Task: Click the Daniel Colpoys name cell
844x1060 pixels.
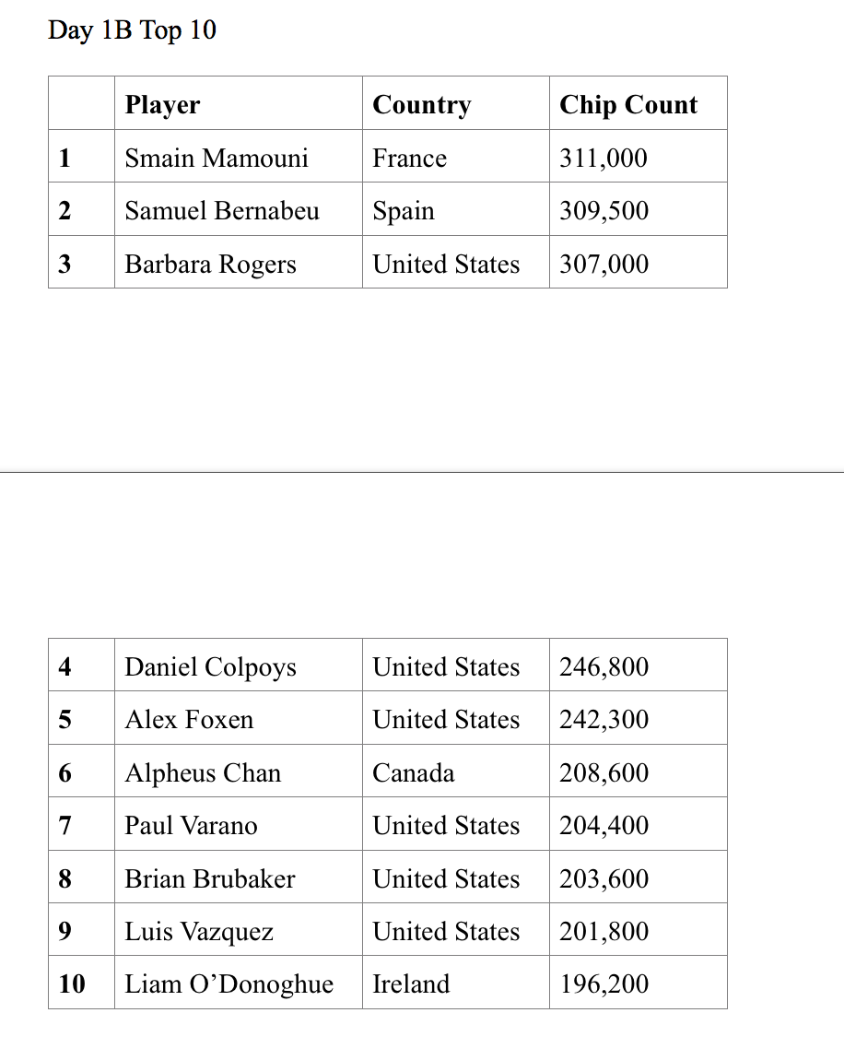Action: pos(239,665)
